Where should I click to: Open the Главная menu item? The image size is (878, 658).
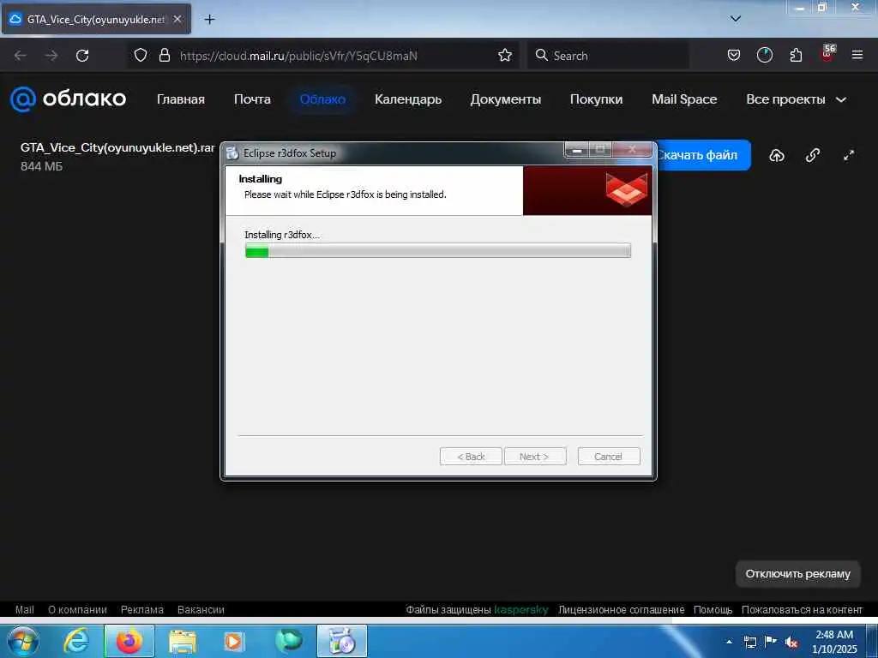[181, 99]
